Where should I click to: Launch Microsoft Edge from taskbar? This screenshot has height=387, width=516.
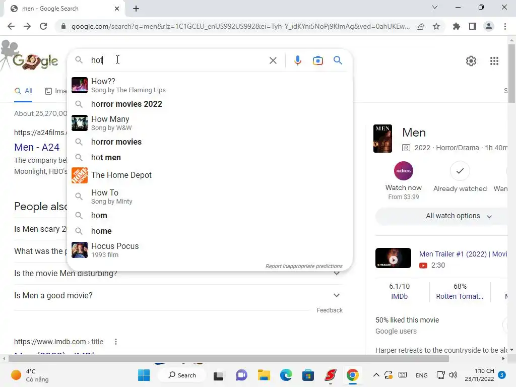tap(286, 375)
